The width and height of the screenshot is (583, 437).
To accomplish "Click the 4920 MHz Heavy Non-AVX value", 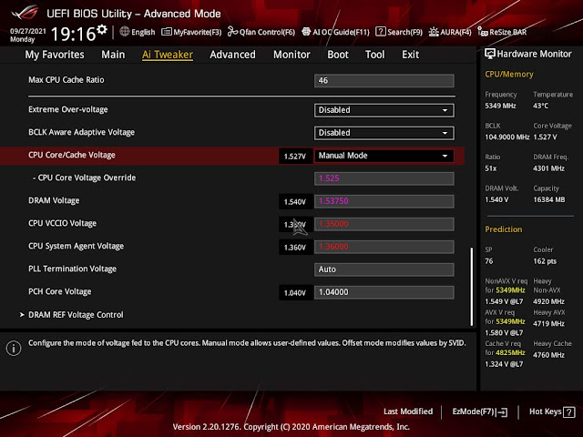I will click(548, 301).
